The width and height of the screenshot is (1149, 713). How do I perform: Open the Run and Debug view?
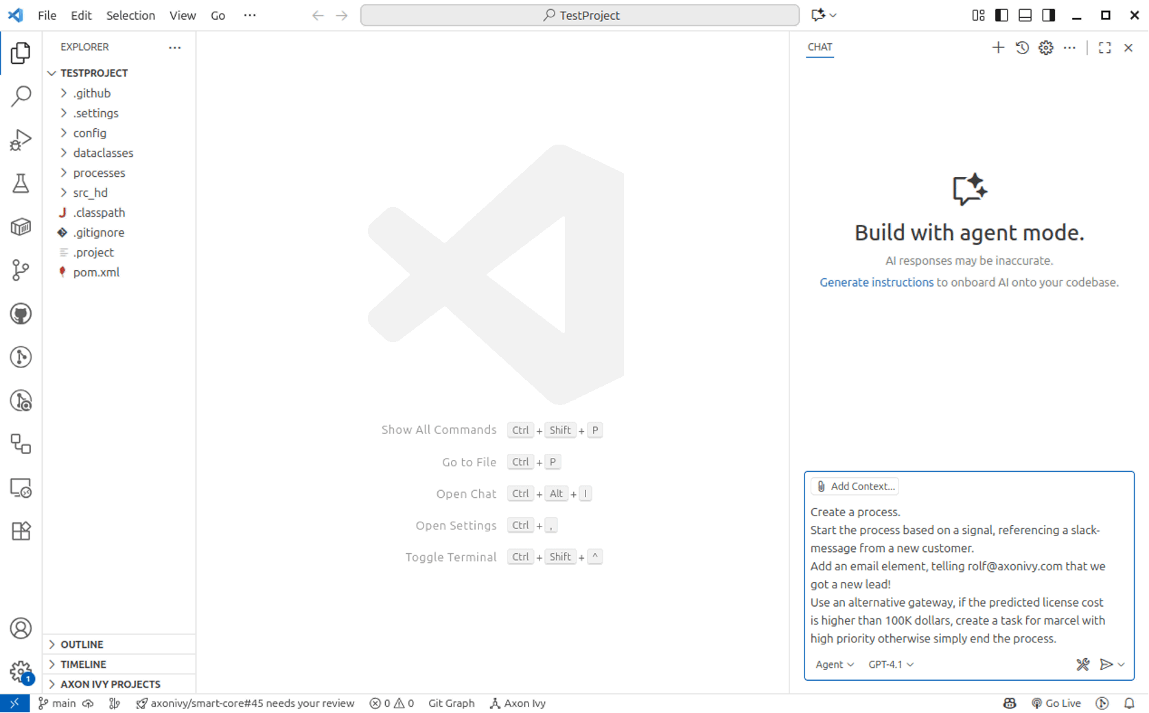(21, 140)
